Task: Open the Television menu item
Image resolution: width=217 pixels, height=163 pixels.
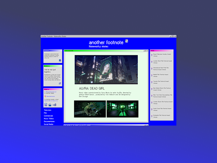Action: (48, 110)
